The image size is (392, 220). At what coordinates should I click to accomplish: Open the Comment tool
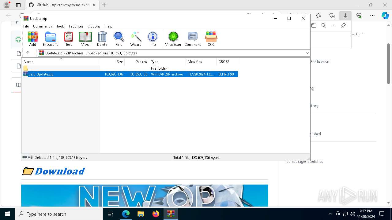click(x=193, y=39)
